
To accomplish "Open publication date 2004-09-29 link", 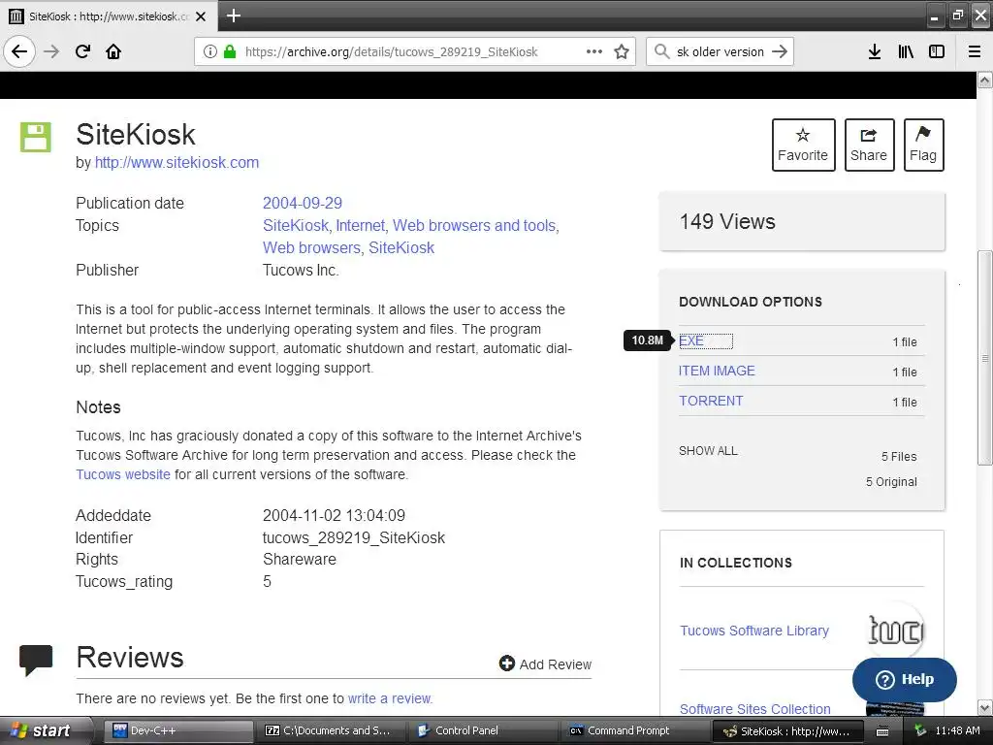I will pyautogui.click(x=303, y=203).
